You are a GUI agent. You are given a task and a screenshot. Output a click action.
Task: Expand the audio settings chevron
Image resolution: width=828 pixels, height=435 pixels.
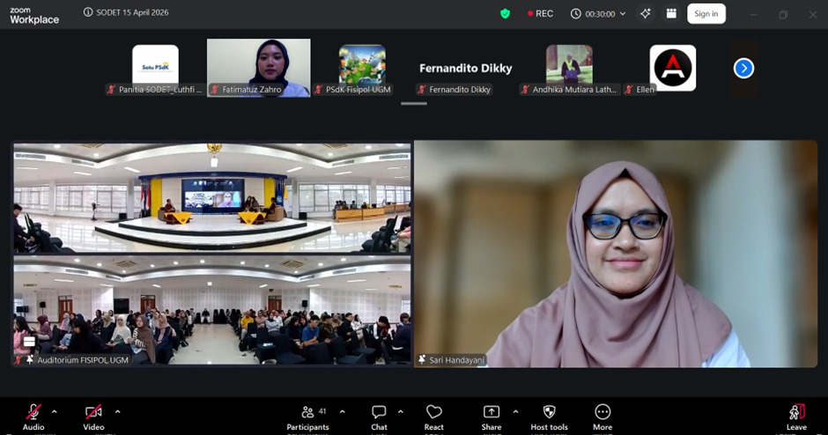tap(55, 411)
